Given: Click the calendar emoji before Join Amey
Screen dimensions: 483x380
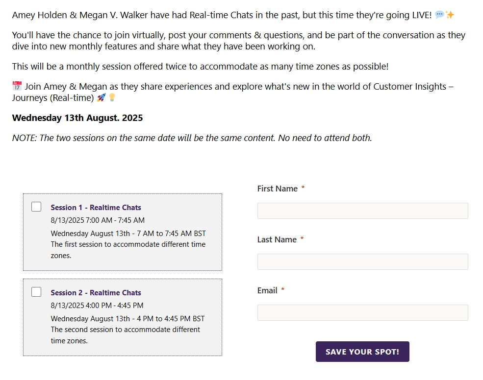Looking at the screenshot, I should click(17, 86).
